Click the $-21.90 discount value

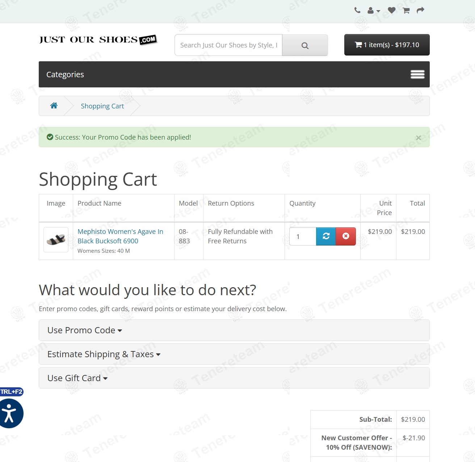[413, 438]
